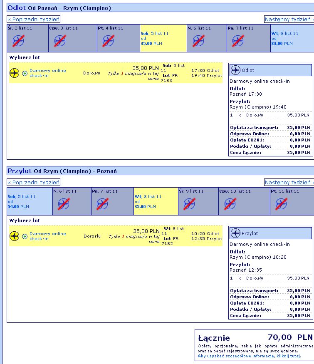
Task: Click 'Przylot Od Rzym (Ciampino) - Poznań' heading
Action: point(62,171)
